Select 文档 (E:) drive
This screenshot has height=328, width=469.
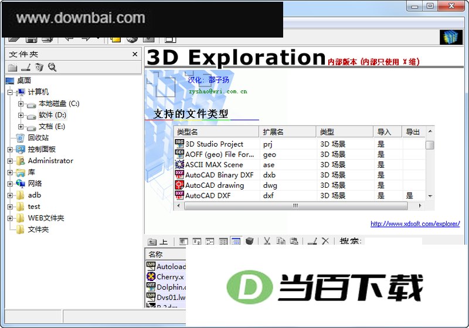click(x=52, y=127)
